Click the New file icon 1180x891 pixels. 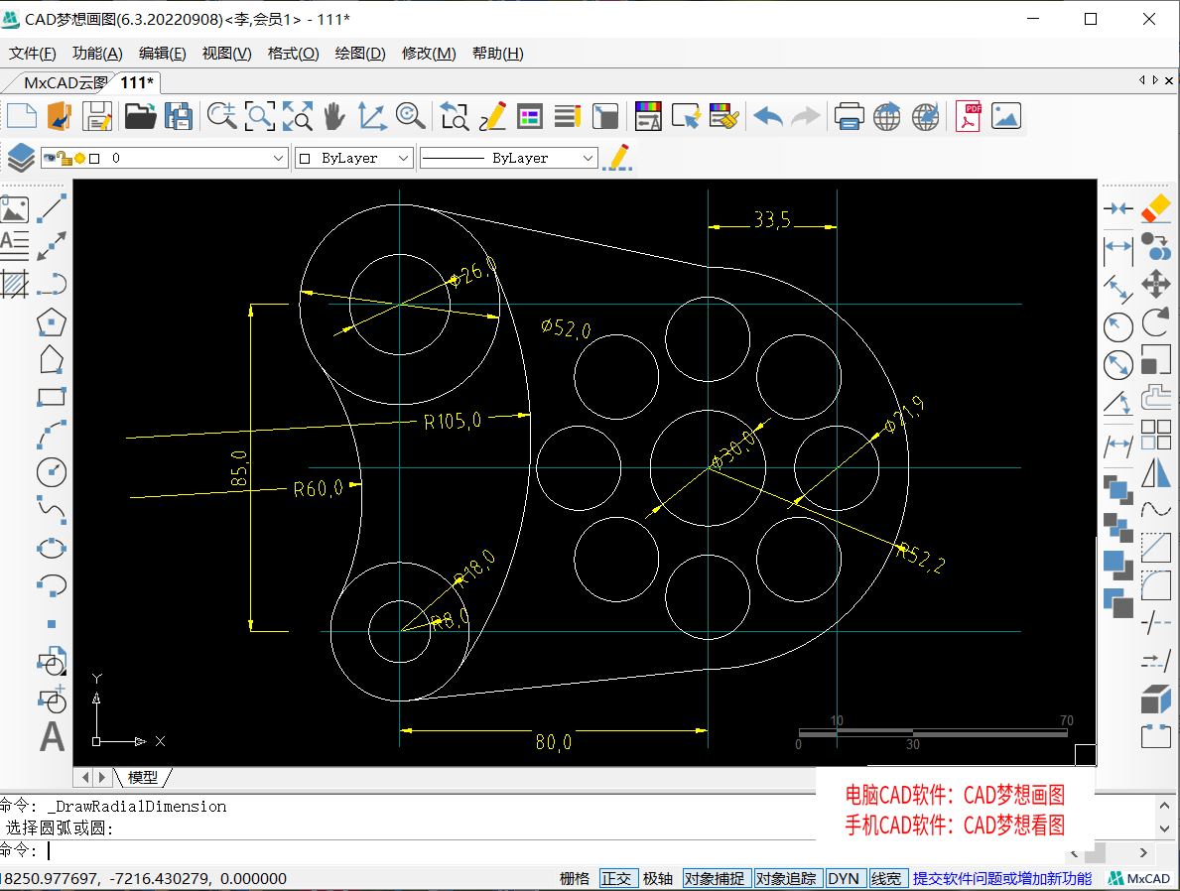click(22, 117)
